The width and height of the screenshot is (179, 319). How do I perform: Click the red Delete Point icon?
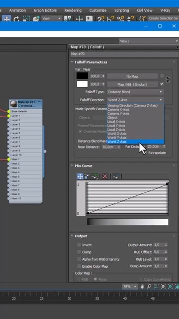(x=105, y=176)
